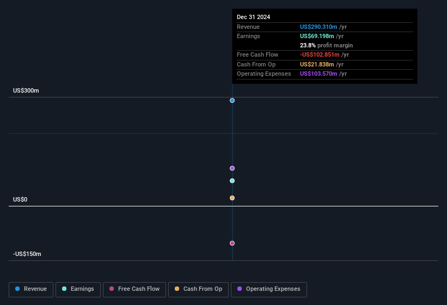Click the US$21.838m cash from op value
The width and height of the screenshot is (447, 305).
click(317, 64)
